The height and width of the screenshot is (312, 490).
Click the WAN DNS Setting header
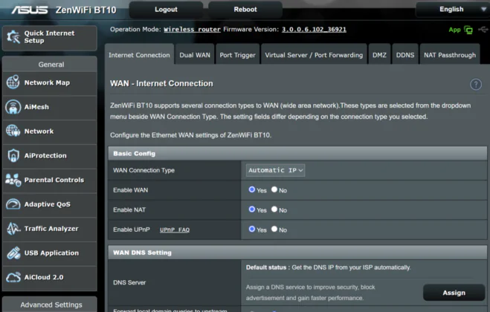point(297,253)
